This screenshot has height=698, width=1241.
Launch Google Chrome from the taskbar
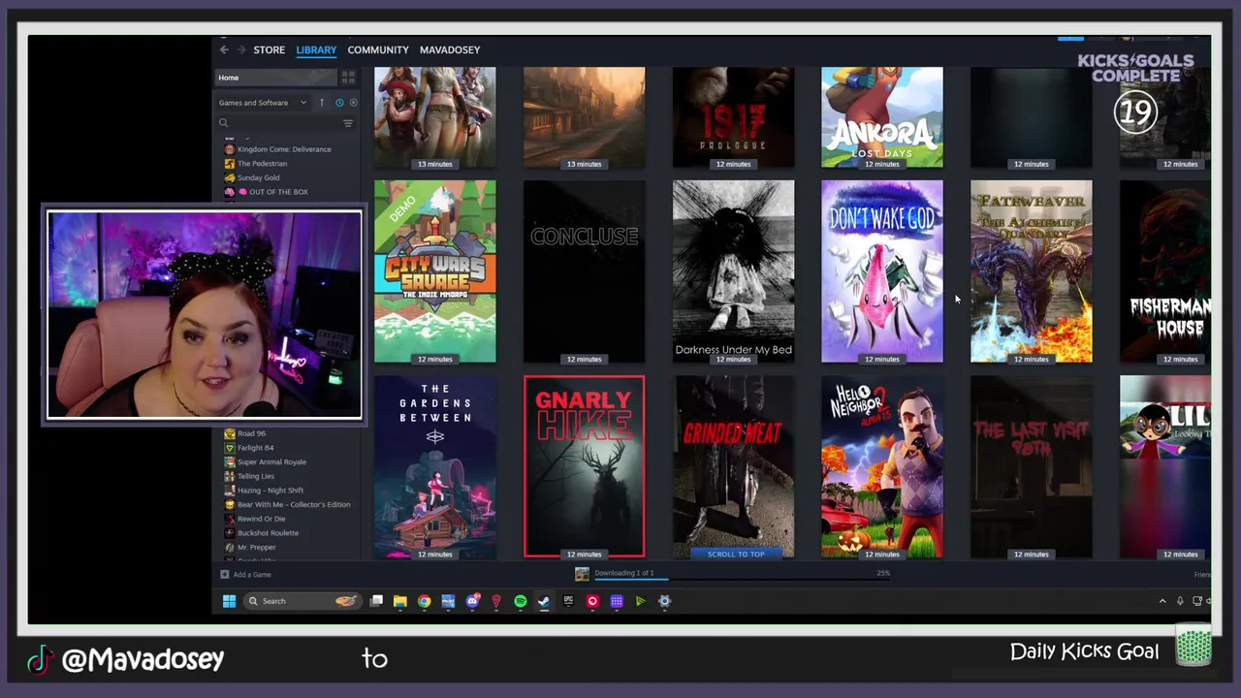[424, 601]
